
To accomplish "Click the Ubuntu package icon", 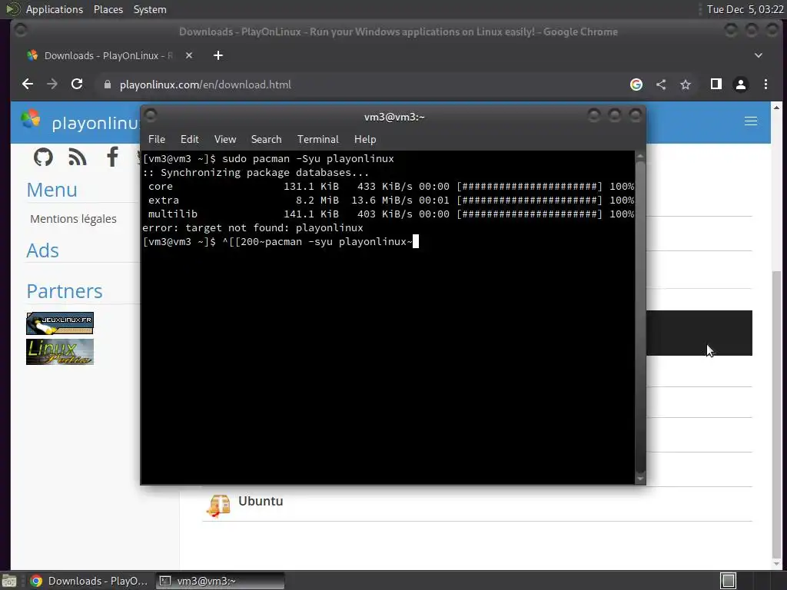I will click(x=218, y=505).
